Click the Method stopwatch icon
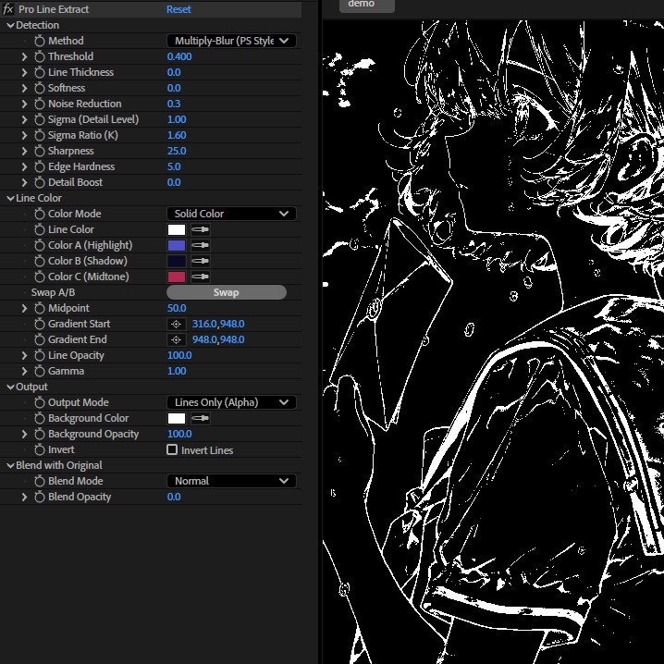This screenshot has height=664, width=664. (40, 41)
